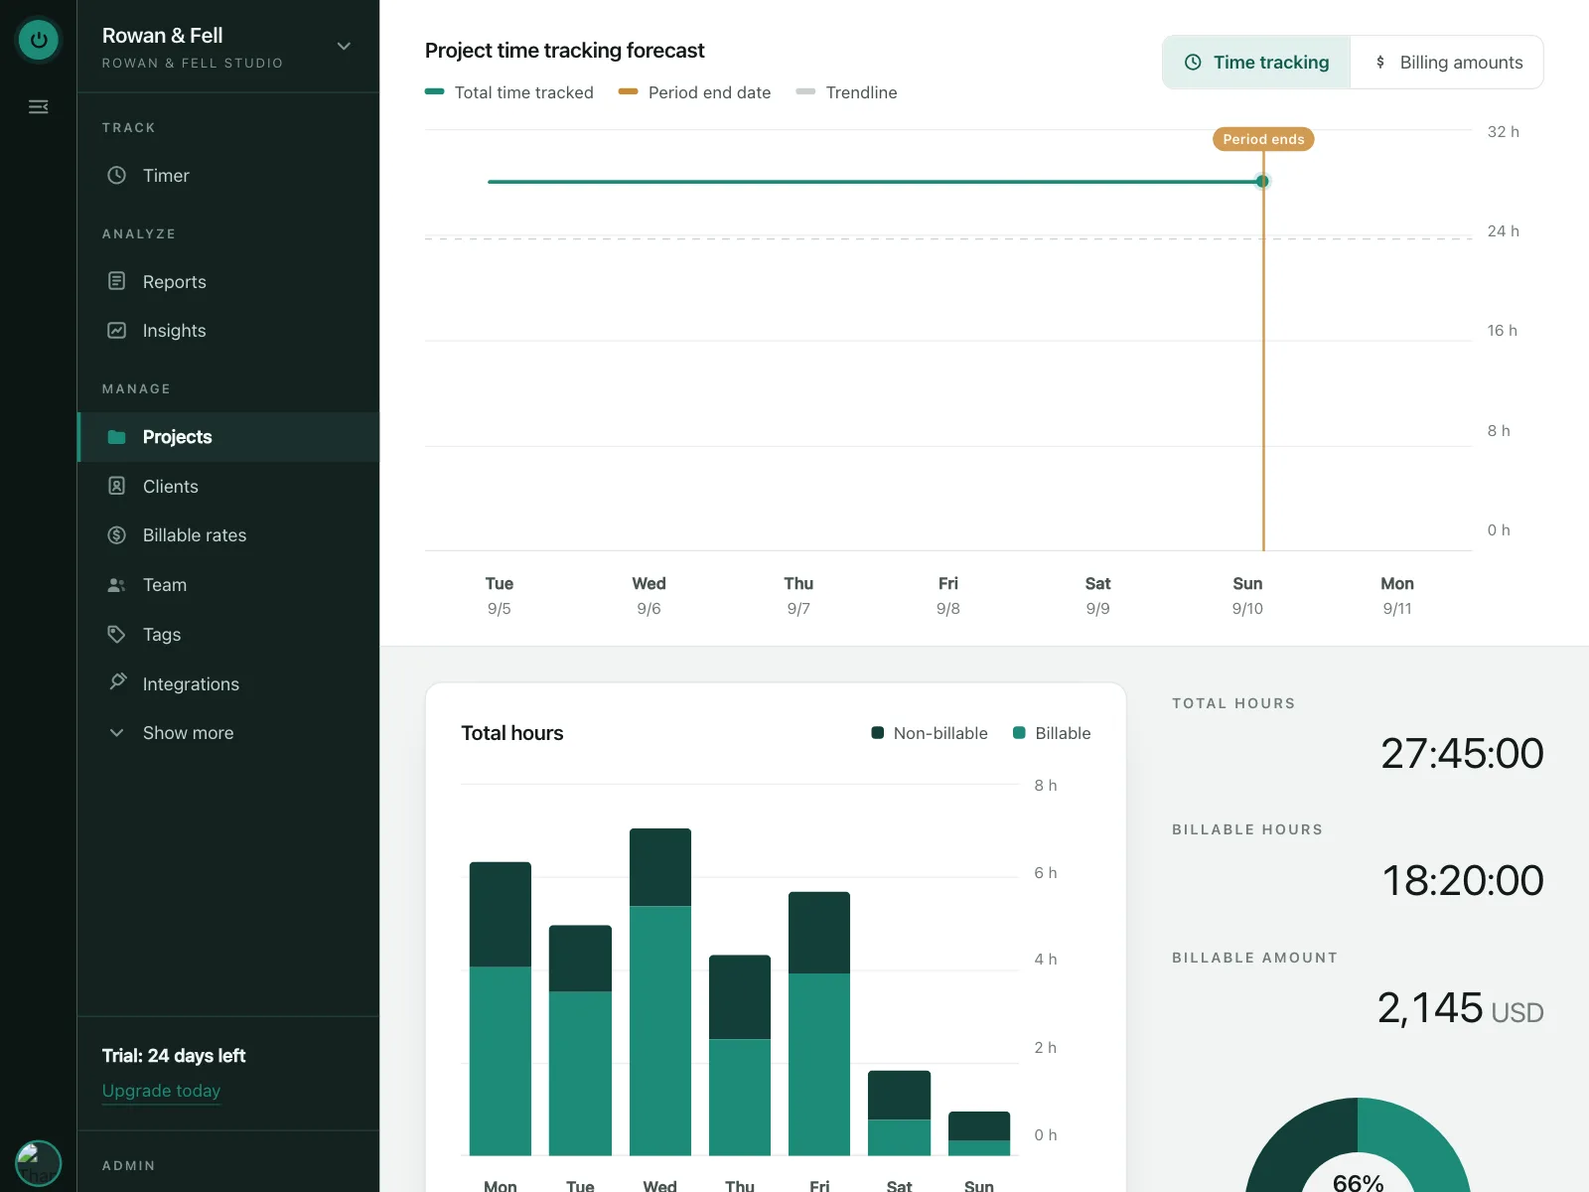This screenshot has height=1192, width=1589.
Task: Open the Clients section
Action: 228,487
